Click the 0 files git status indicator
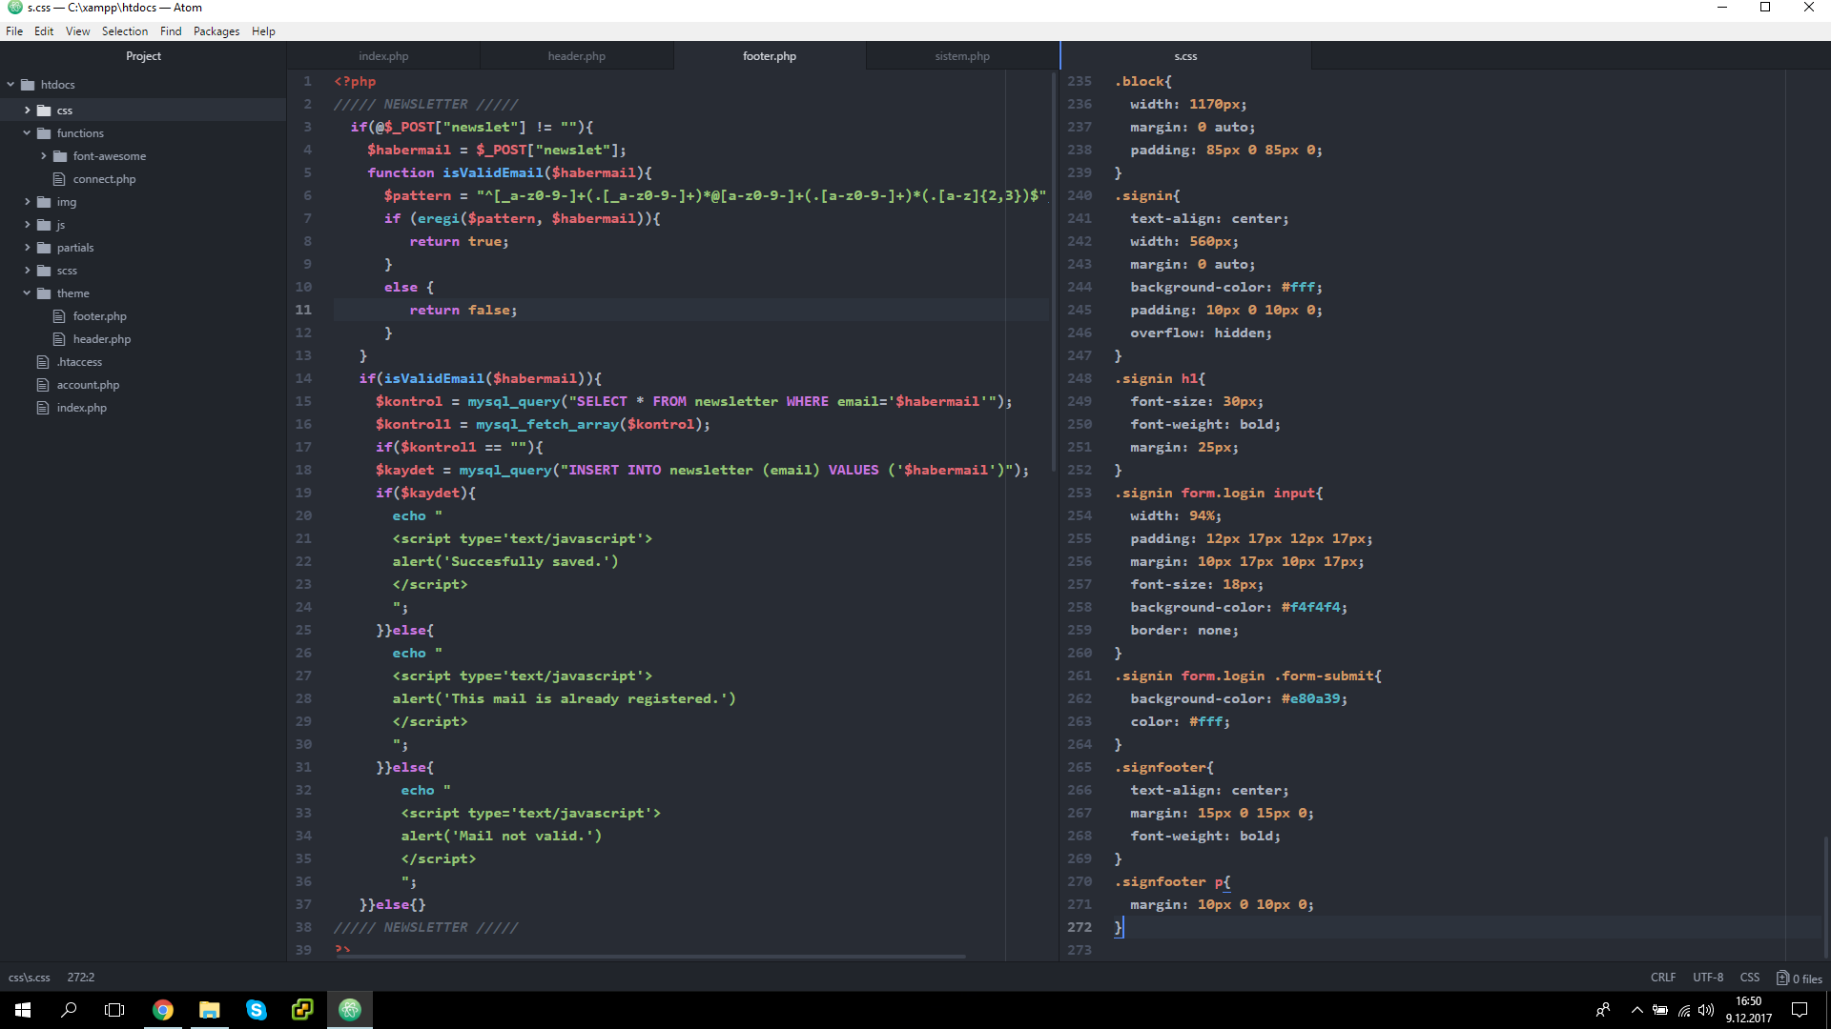 pos(1800,979)
